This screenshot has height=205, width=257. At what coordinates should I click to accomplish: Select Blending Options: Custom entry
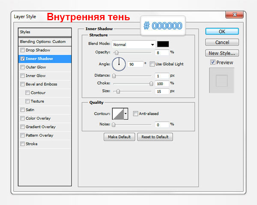point(45,42)
